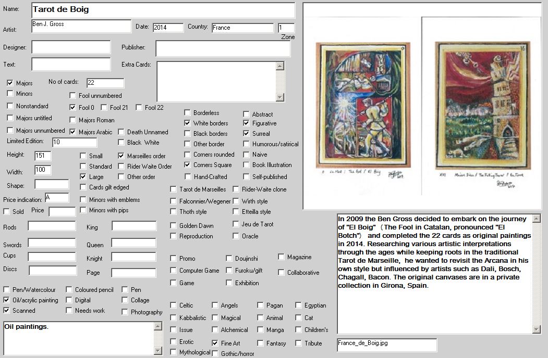
Task: Enable the Minors checkbox
Action: pyautogui.click(x=10, y=94)
